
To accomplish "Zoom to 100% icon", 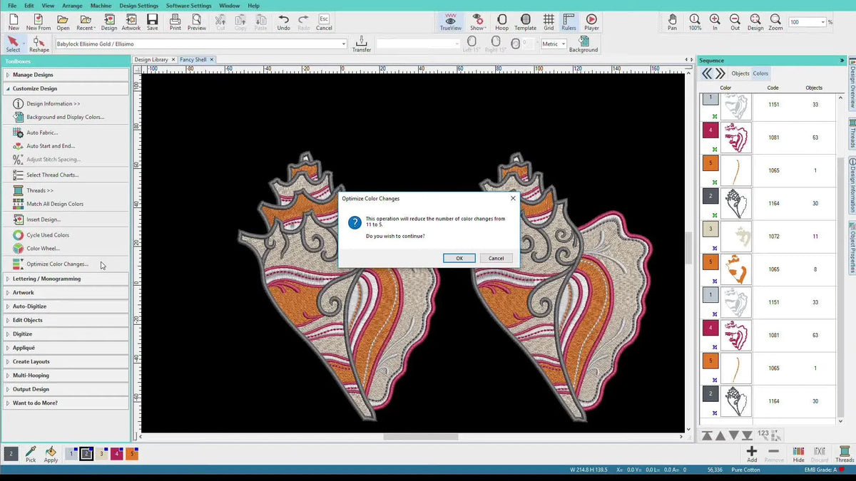I will 695,22.
